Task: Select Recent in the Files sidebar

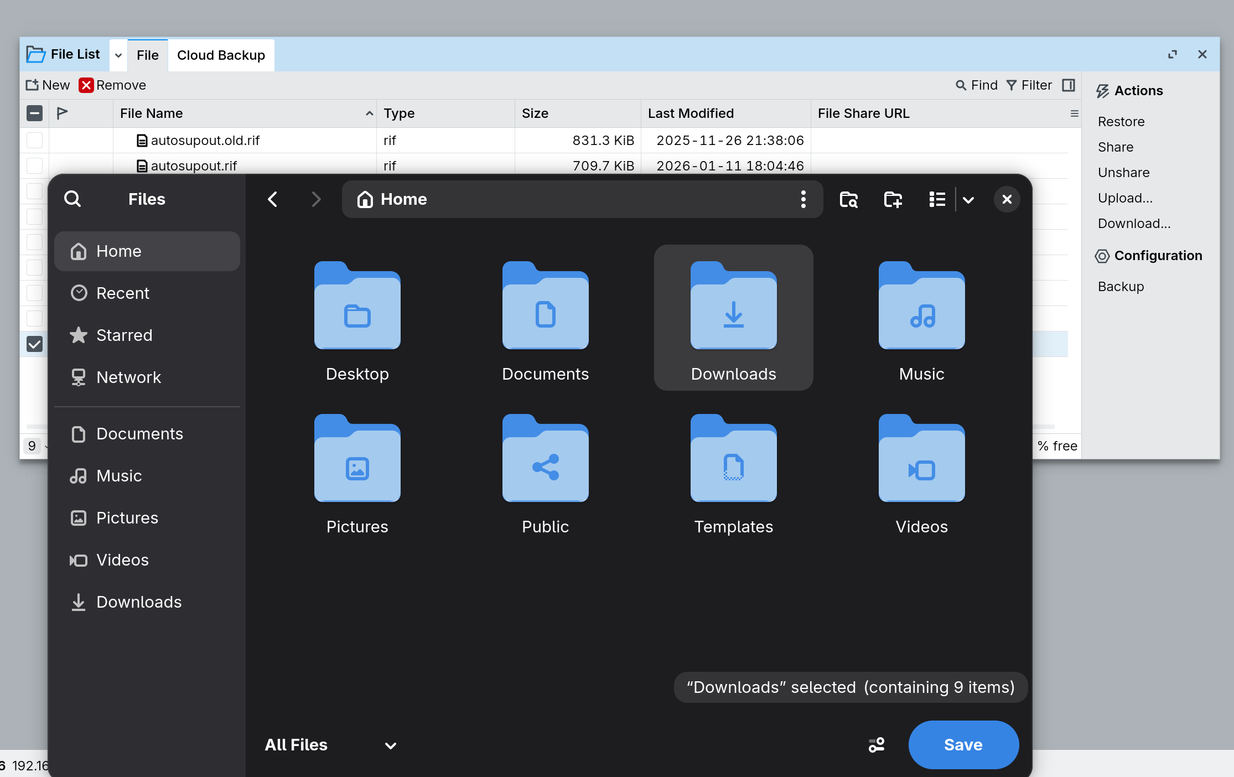Action: point(122,293)
